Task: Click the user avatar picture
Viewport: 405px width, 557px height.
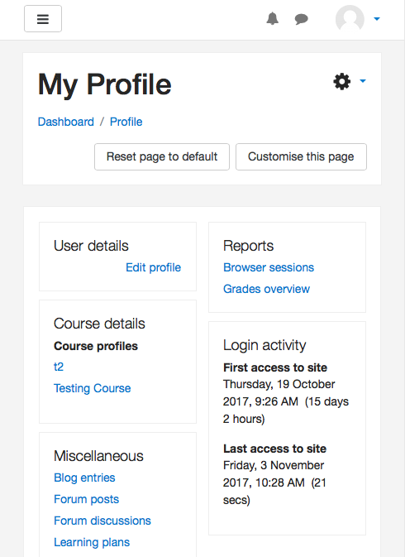Action: (350, 19)
